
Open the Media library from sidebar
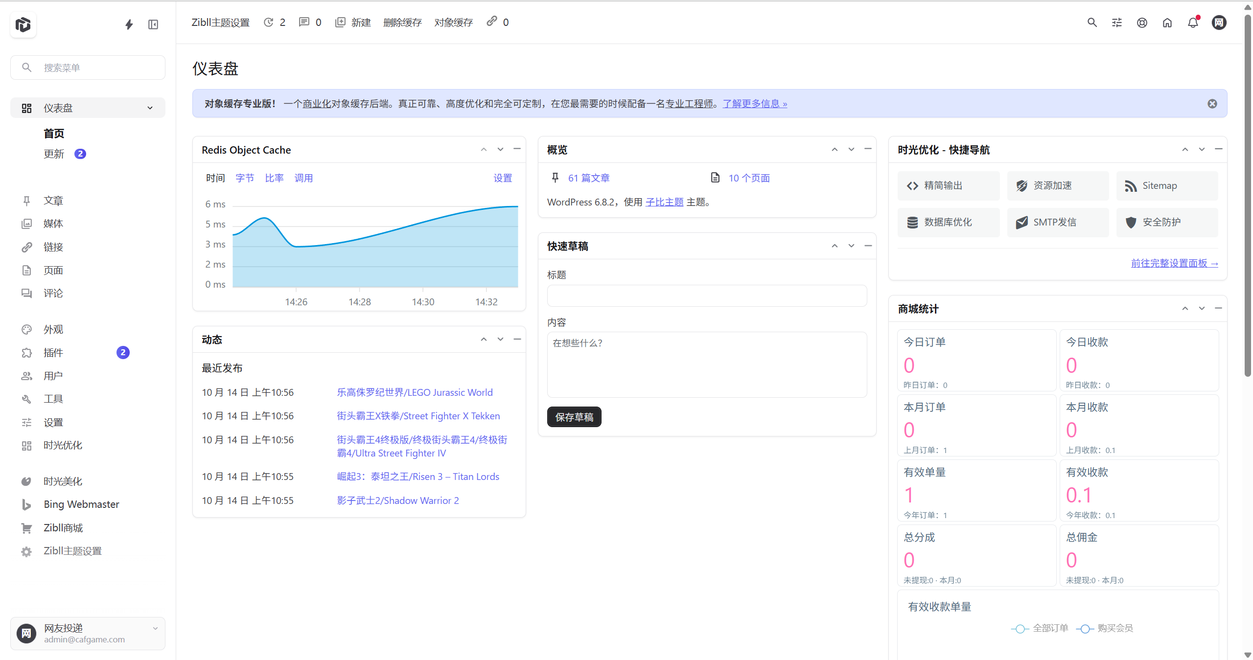pyautogui.click(x=53, y=224)
